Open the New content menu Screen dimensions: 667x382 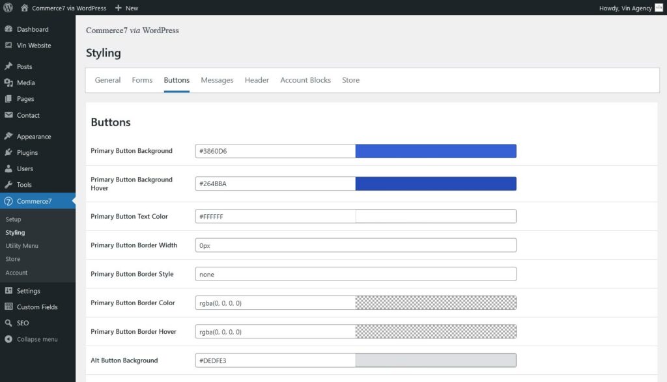coord(126,8)
